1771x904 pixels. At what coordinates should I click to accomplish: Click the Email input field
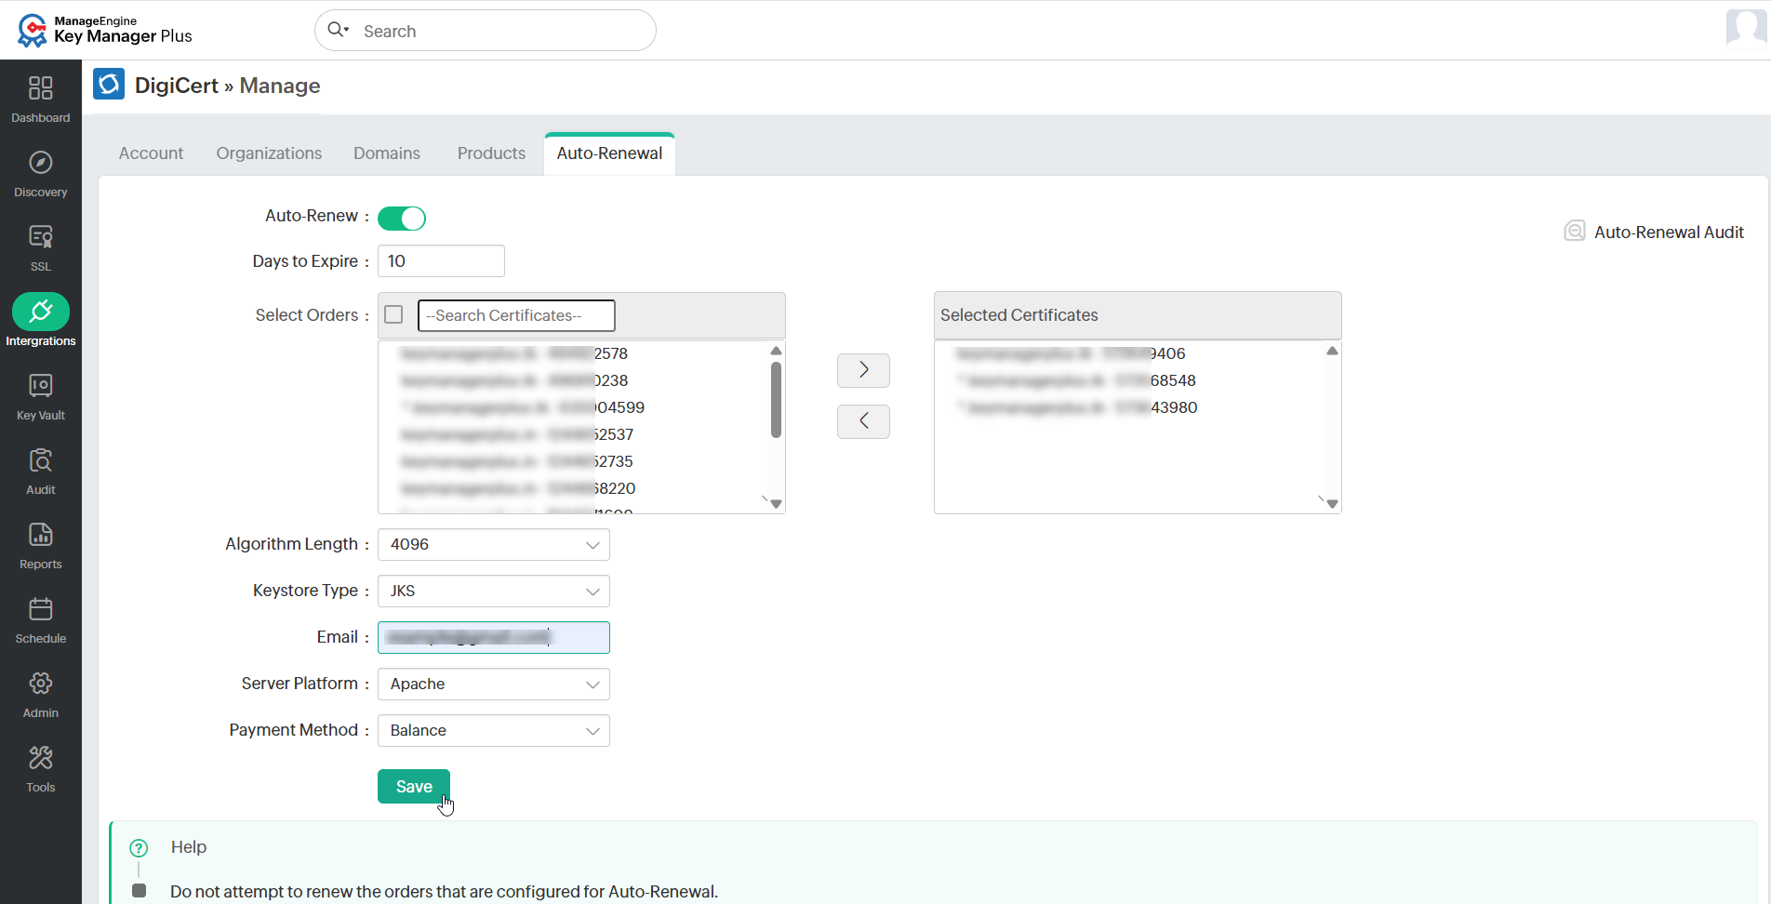coord(494,638)
